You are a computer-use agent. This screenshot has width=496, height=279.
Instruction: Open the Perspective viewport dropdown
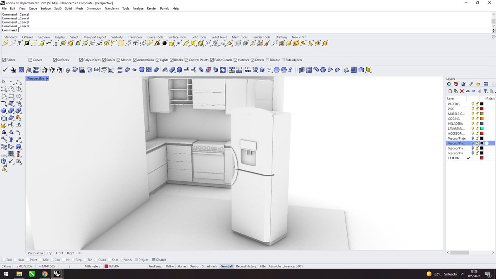47,79
